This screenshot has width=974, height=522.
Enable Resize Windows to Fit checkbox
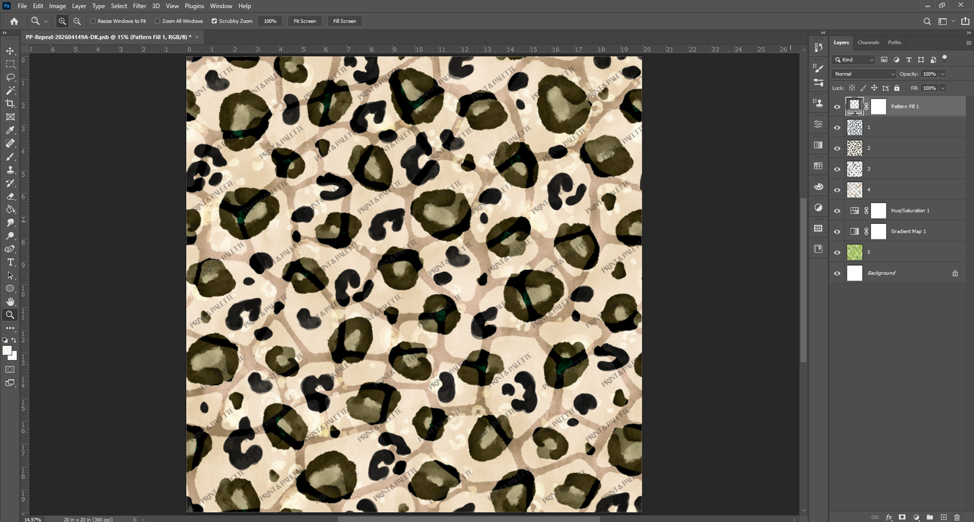[93, 21]
